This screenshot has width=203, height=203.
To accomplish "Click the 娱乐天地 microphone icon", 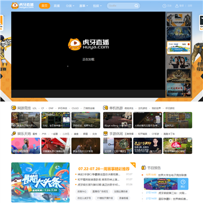I will [14, 134].
